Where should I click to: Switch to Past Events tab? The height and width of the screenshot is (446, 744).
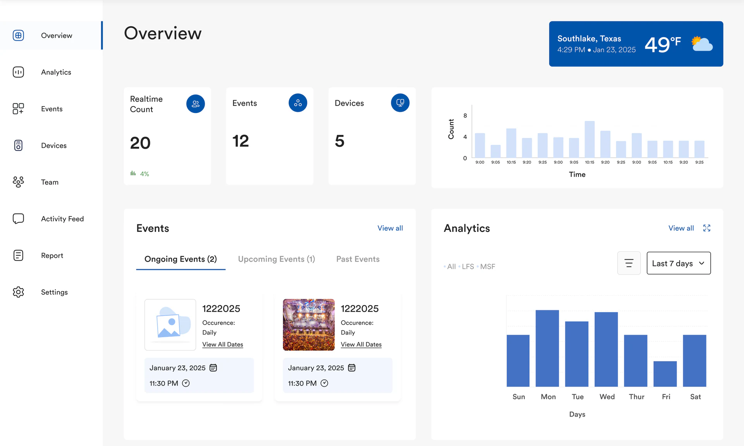coord(358,259)
